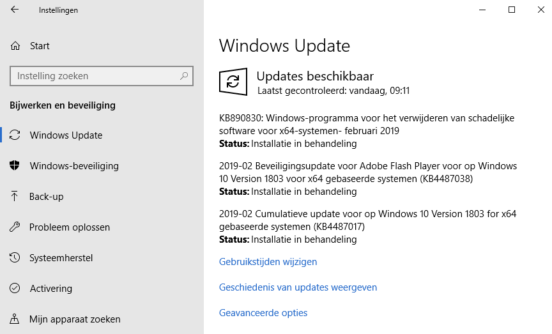Image resolution: width=552 pixels, height=334 pixels.
Task: Click the Systeemherstel history icon
Action: 15,258
